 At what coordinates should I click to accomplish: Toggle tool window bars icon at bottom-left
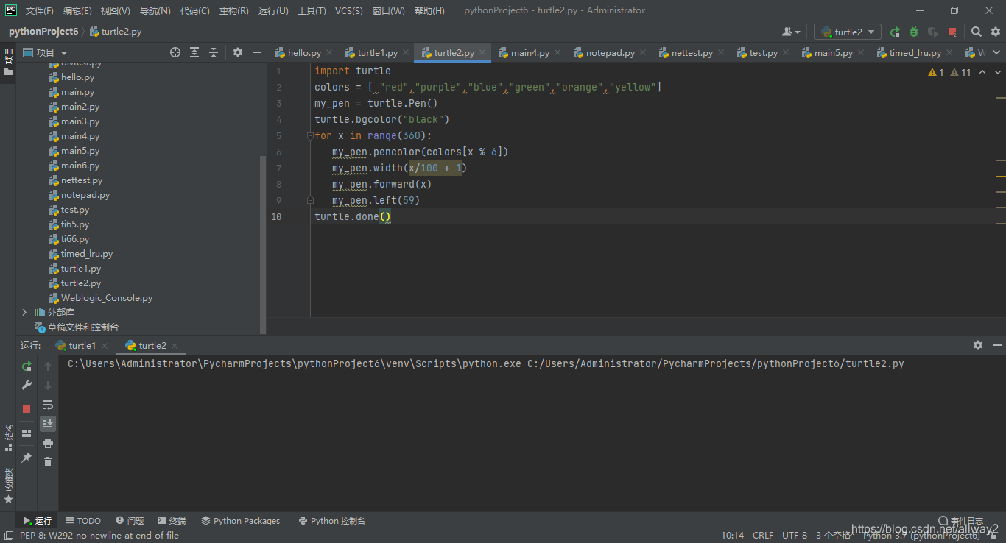[8, 536]
